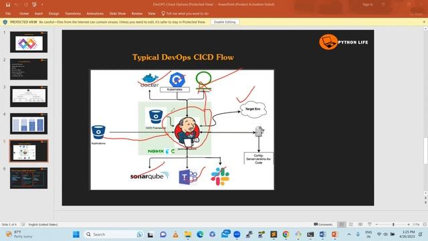Open the View ribbon tab
This screenshot has width=428, height=241.
(152, 13)
